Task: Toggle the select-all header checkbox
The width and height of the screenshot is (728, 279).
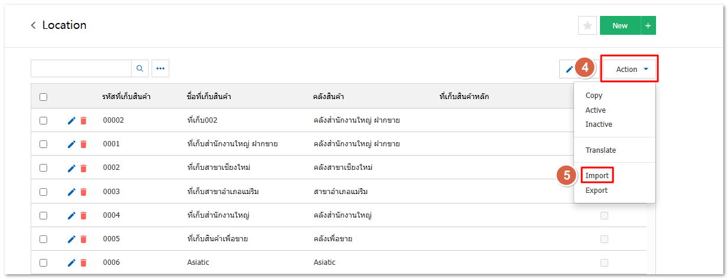Action: (x=43, y=97)
